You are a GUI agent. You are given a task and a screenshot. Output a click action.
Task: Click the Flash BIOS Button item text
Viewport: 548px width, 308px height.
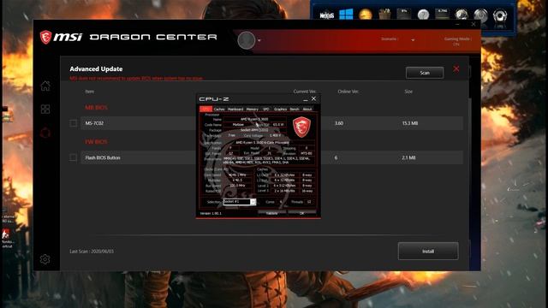(103, 157)
